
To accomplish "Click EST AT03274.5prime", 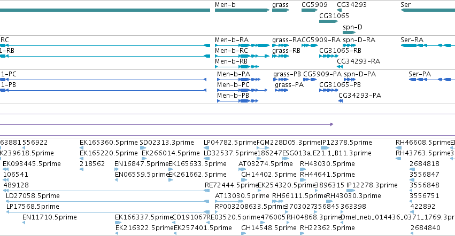I will pos(242,169).
